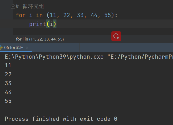Collapse the fold marker beside the comment line
The image size is (173, 125).
13,6
